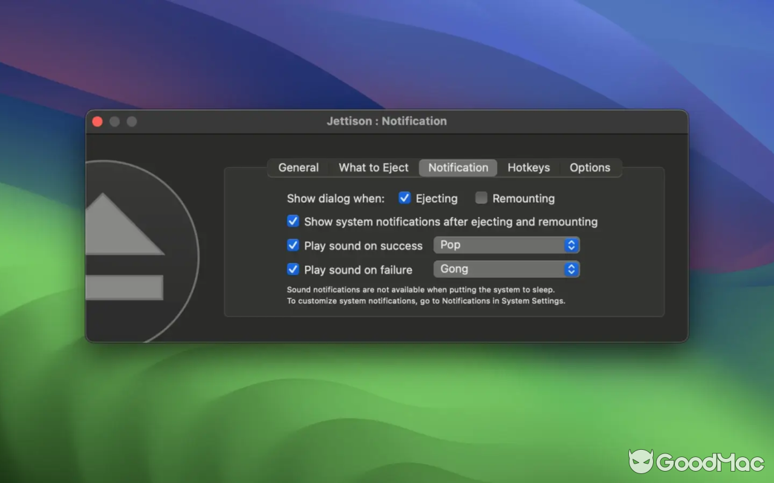Select the Notification tab
Screen dimensions: 774x483
[458, 167]
